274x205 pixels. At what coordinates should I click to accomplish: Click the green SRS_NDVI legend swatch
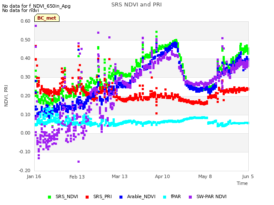click(50, 197)
